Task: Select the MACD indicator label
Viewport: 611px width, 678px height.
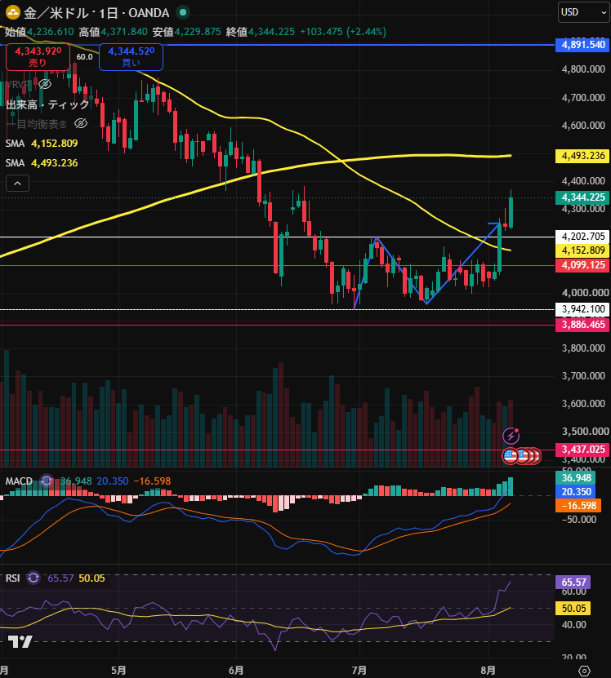Action: point(19,481)
